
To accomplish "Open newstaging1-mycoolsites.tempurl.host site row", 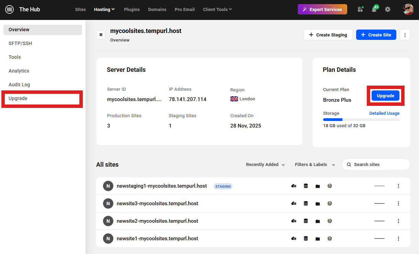I will [x=253, y=186].
